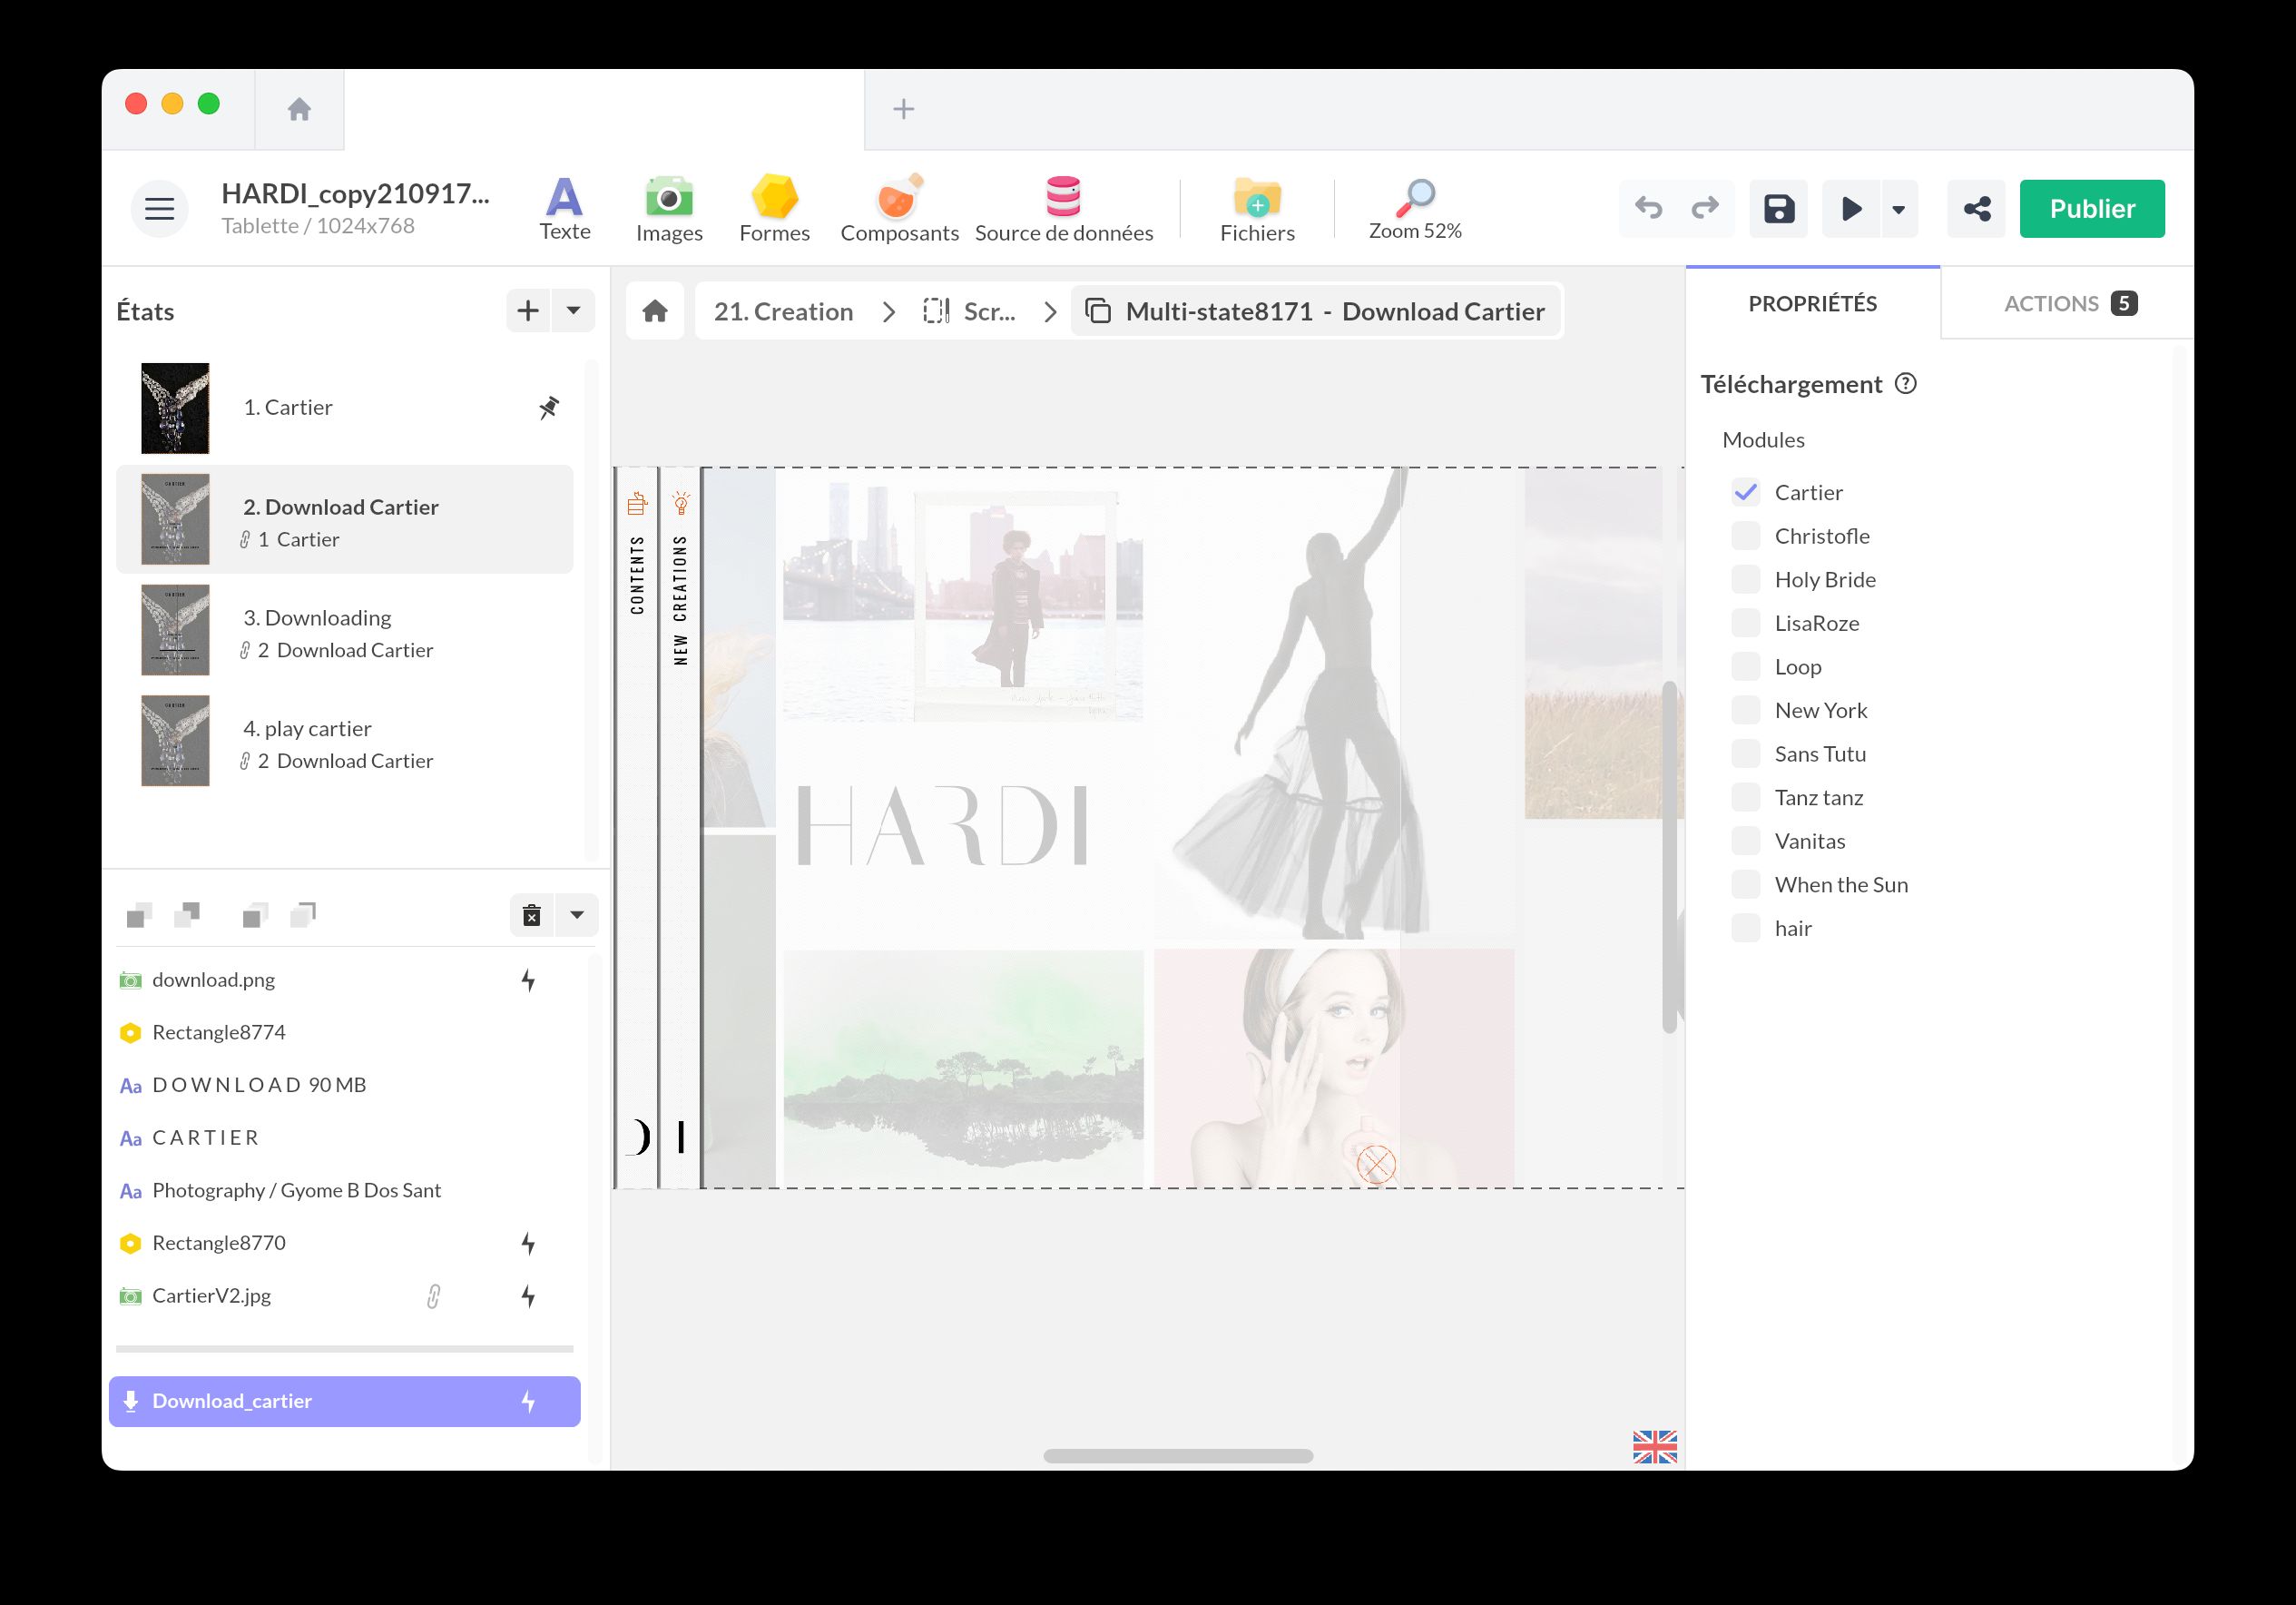Viewport: 2296px width, 1605px height.
Task: Open the Images panel
Action: coord(668,207)
